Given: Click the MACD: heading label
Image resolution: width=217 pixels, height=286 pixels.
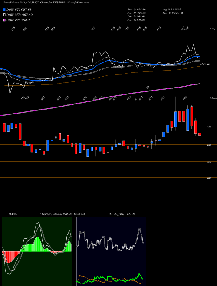Looking at the screenshot, I should click(x=13, y=214).
